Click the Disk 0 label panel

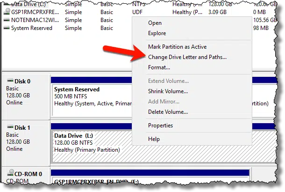coord(26,96)
